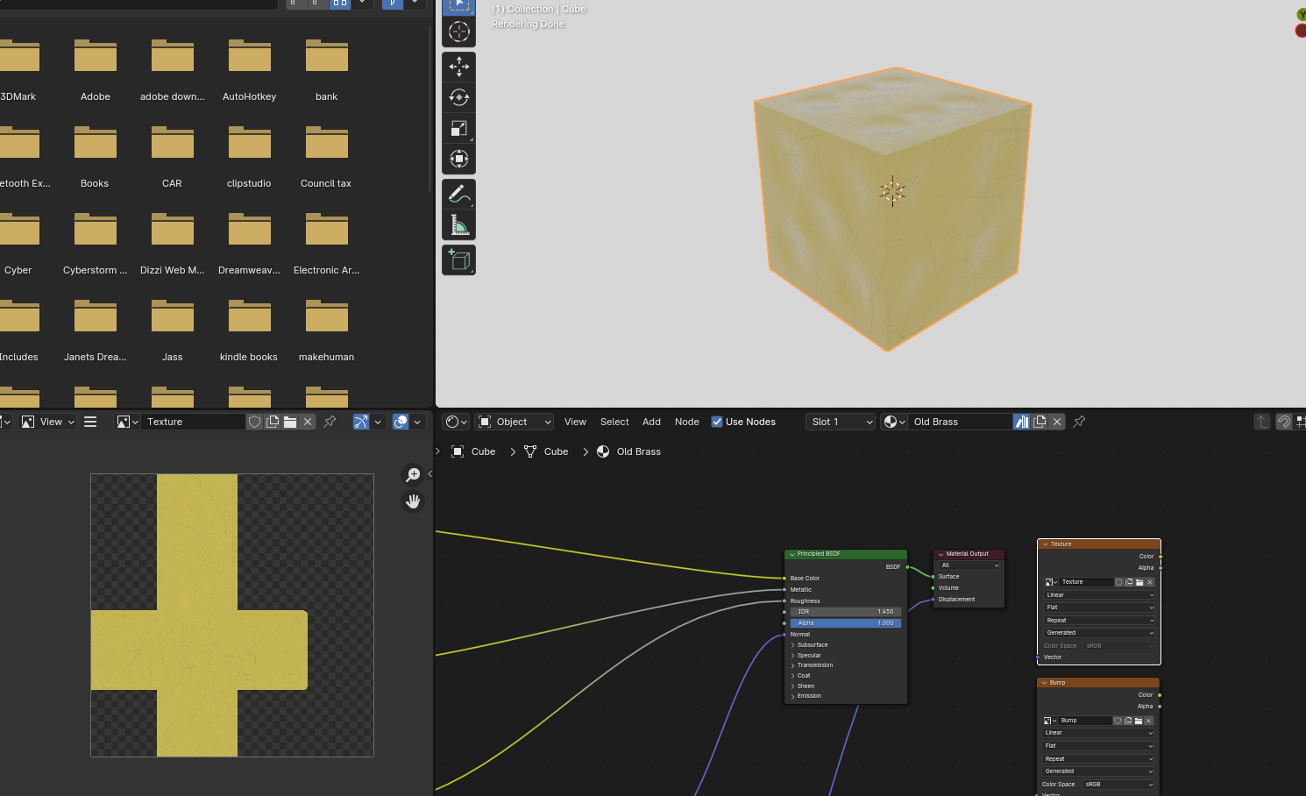Viewport: 1306px width, 796px height.
Task: Select the Scale tool in viewport toolbar
Action: (458, 128)
